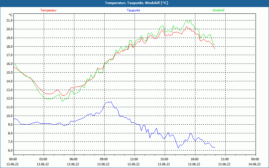
Task: Click the 15:00 time axis label
Action: [164, 159]
